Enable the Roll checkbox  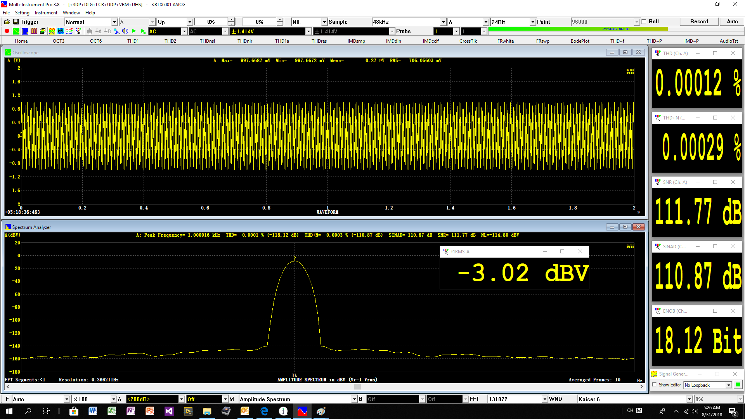(644, 22)
